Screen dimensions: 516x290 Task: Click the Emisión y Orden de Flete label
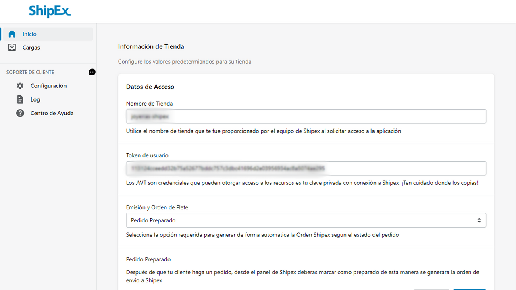click(157, 207)
